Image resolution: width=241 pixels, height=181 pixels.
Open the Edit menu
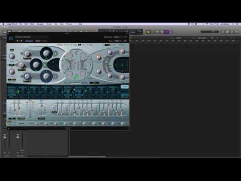(26, 24)
